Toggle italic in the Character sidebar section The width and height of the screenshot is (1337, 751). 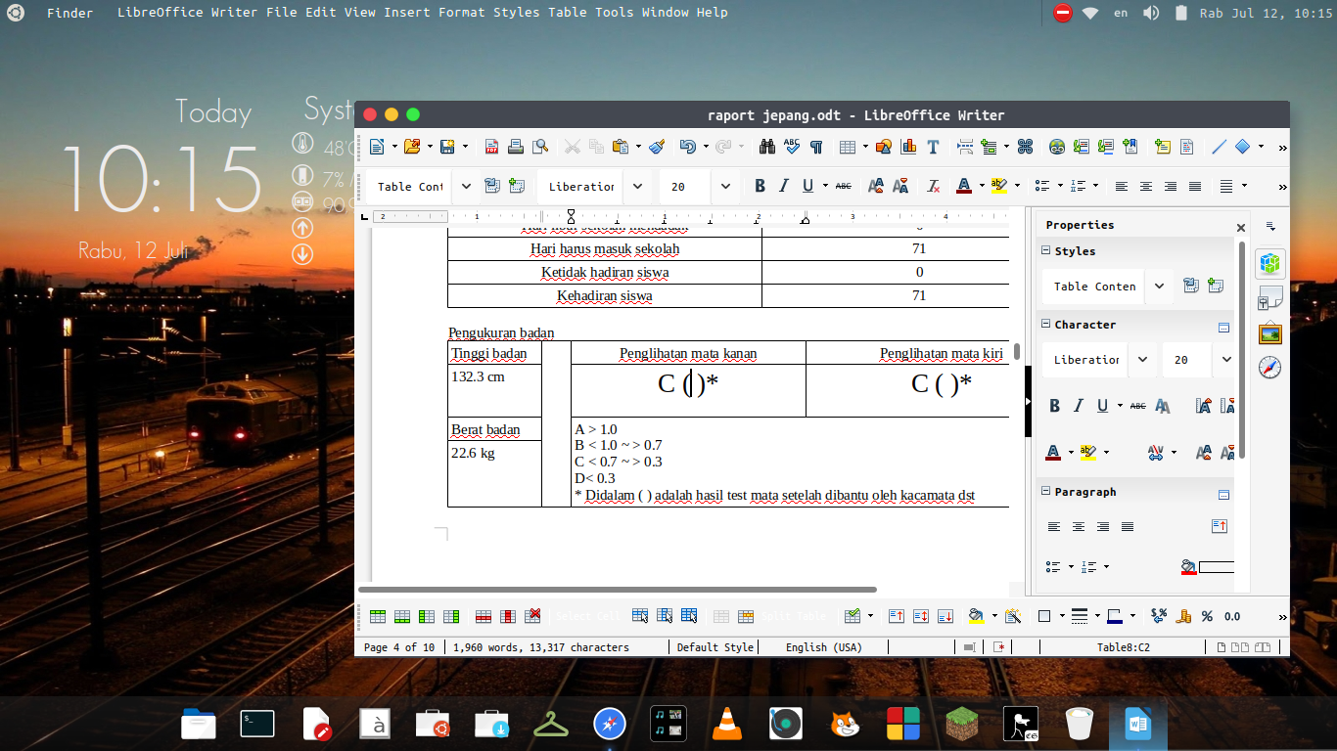[x=1078, y=405]
